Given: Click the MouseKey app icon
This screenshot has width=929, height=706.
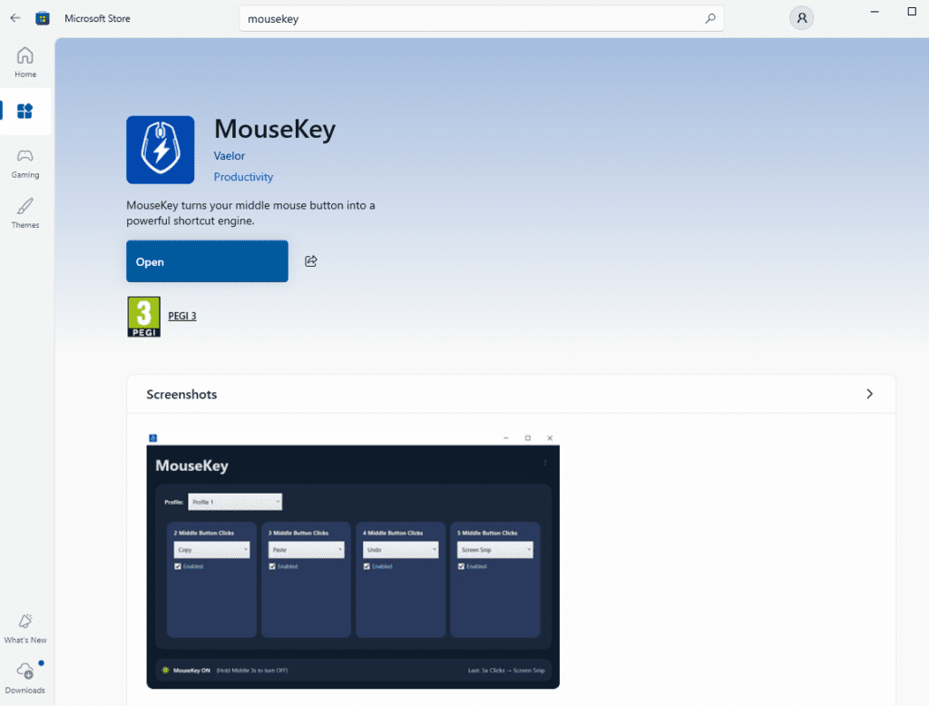Looking at the screenshot, I should pyautogui.click(x=160, y=150).
